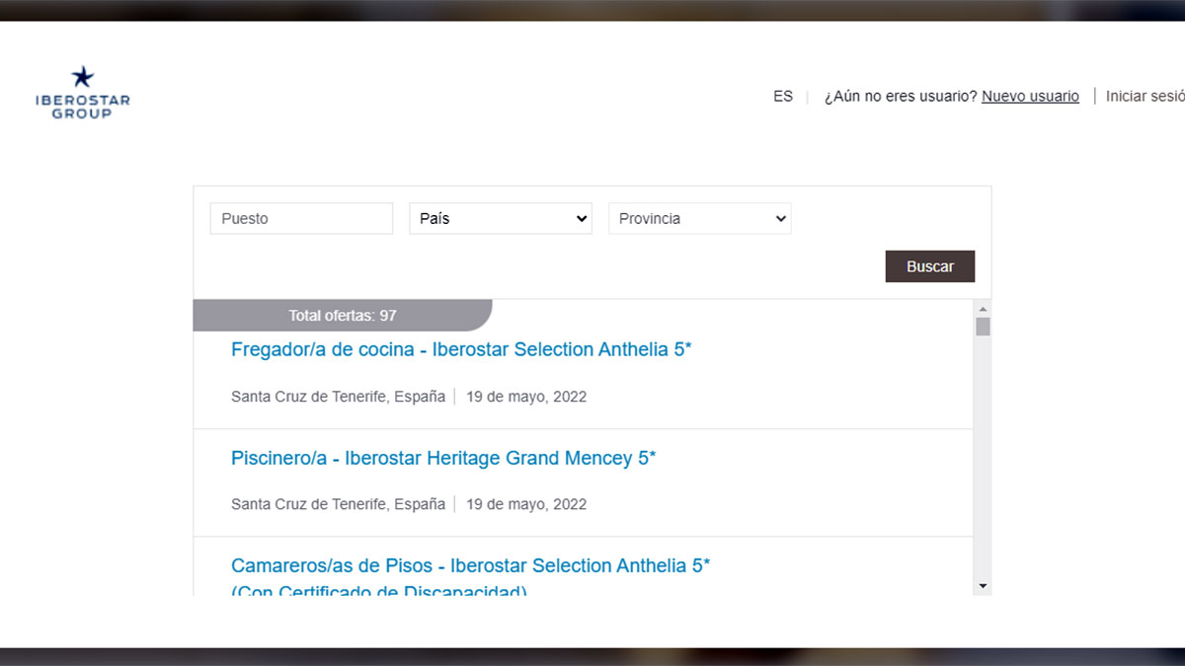Click Santa Cruz de Tenerife location text
1185x666 pixels.
point(338,397)
